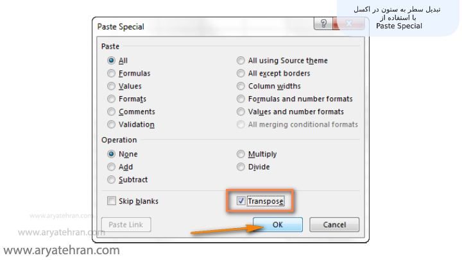
Task: Choose the Validation radio button
Action: point(112,125)
